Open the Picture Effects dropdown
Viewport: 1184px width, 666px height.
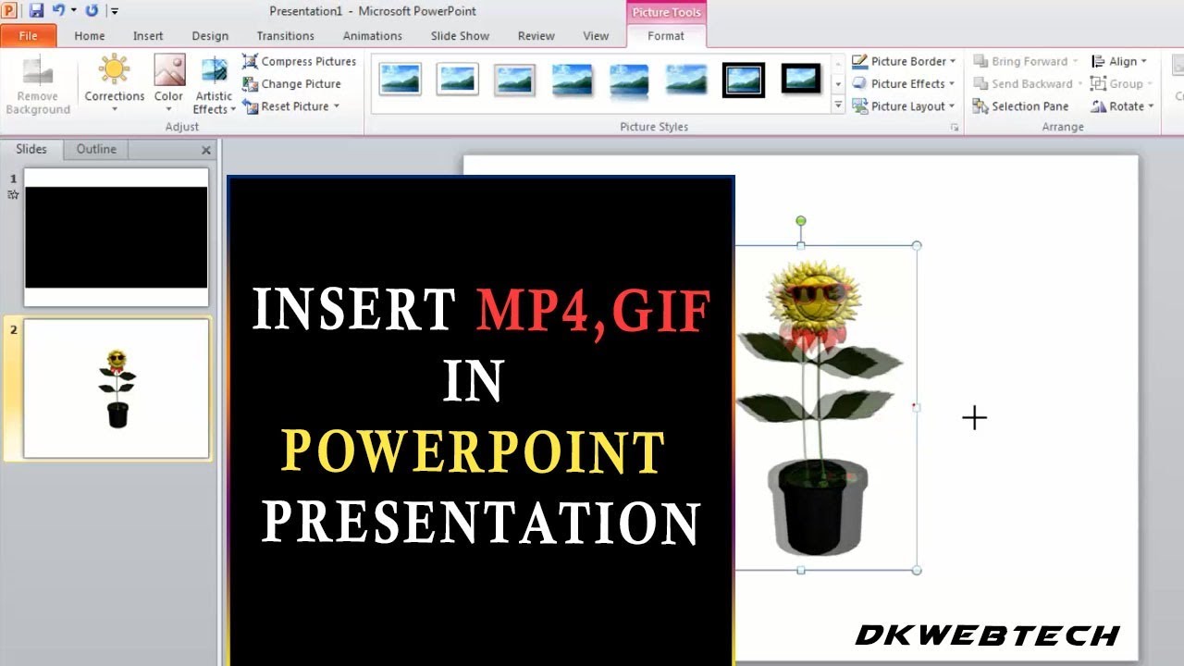pos(904,83)
